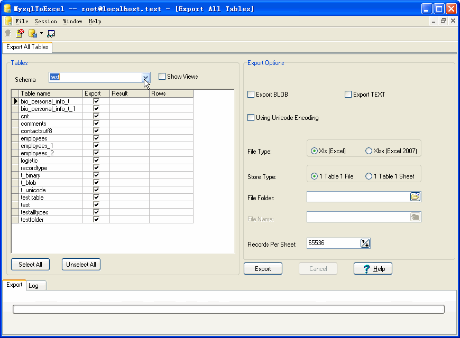
Task: Select Xlsx (Excel 2007) file type
Action: 369,151
